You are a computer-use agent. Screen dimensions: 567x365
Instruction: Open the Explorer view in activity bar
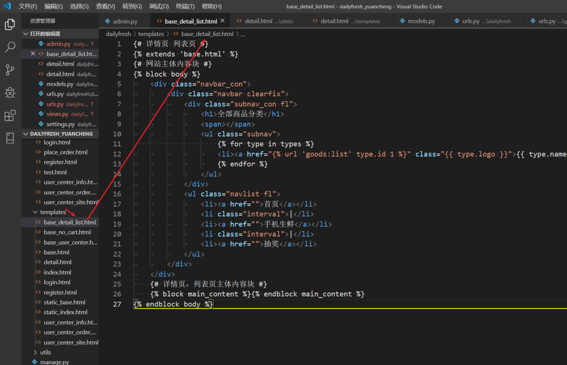click(10, 24)
